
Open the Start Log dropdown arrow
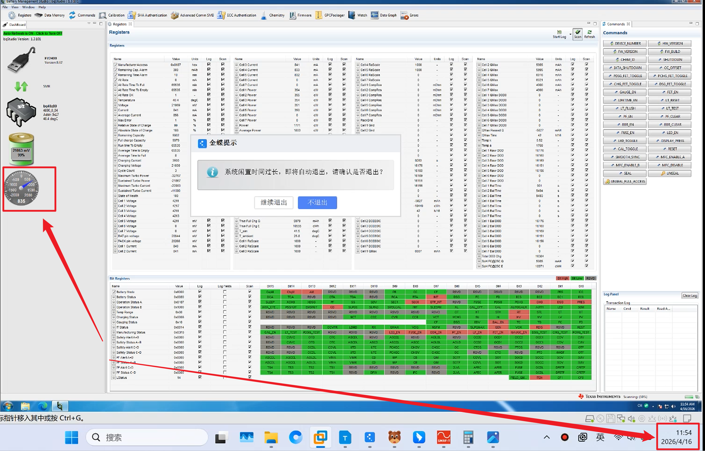(570, 34)
